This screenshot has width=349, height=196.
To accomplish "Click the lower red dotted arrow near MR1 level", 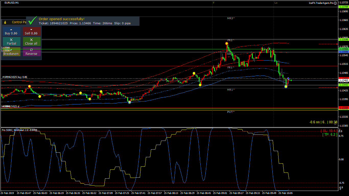I will (x=328, y=88).
